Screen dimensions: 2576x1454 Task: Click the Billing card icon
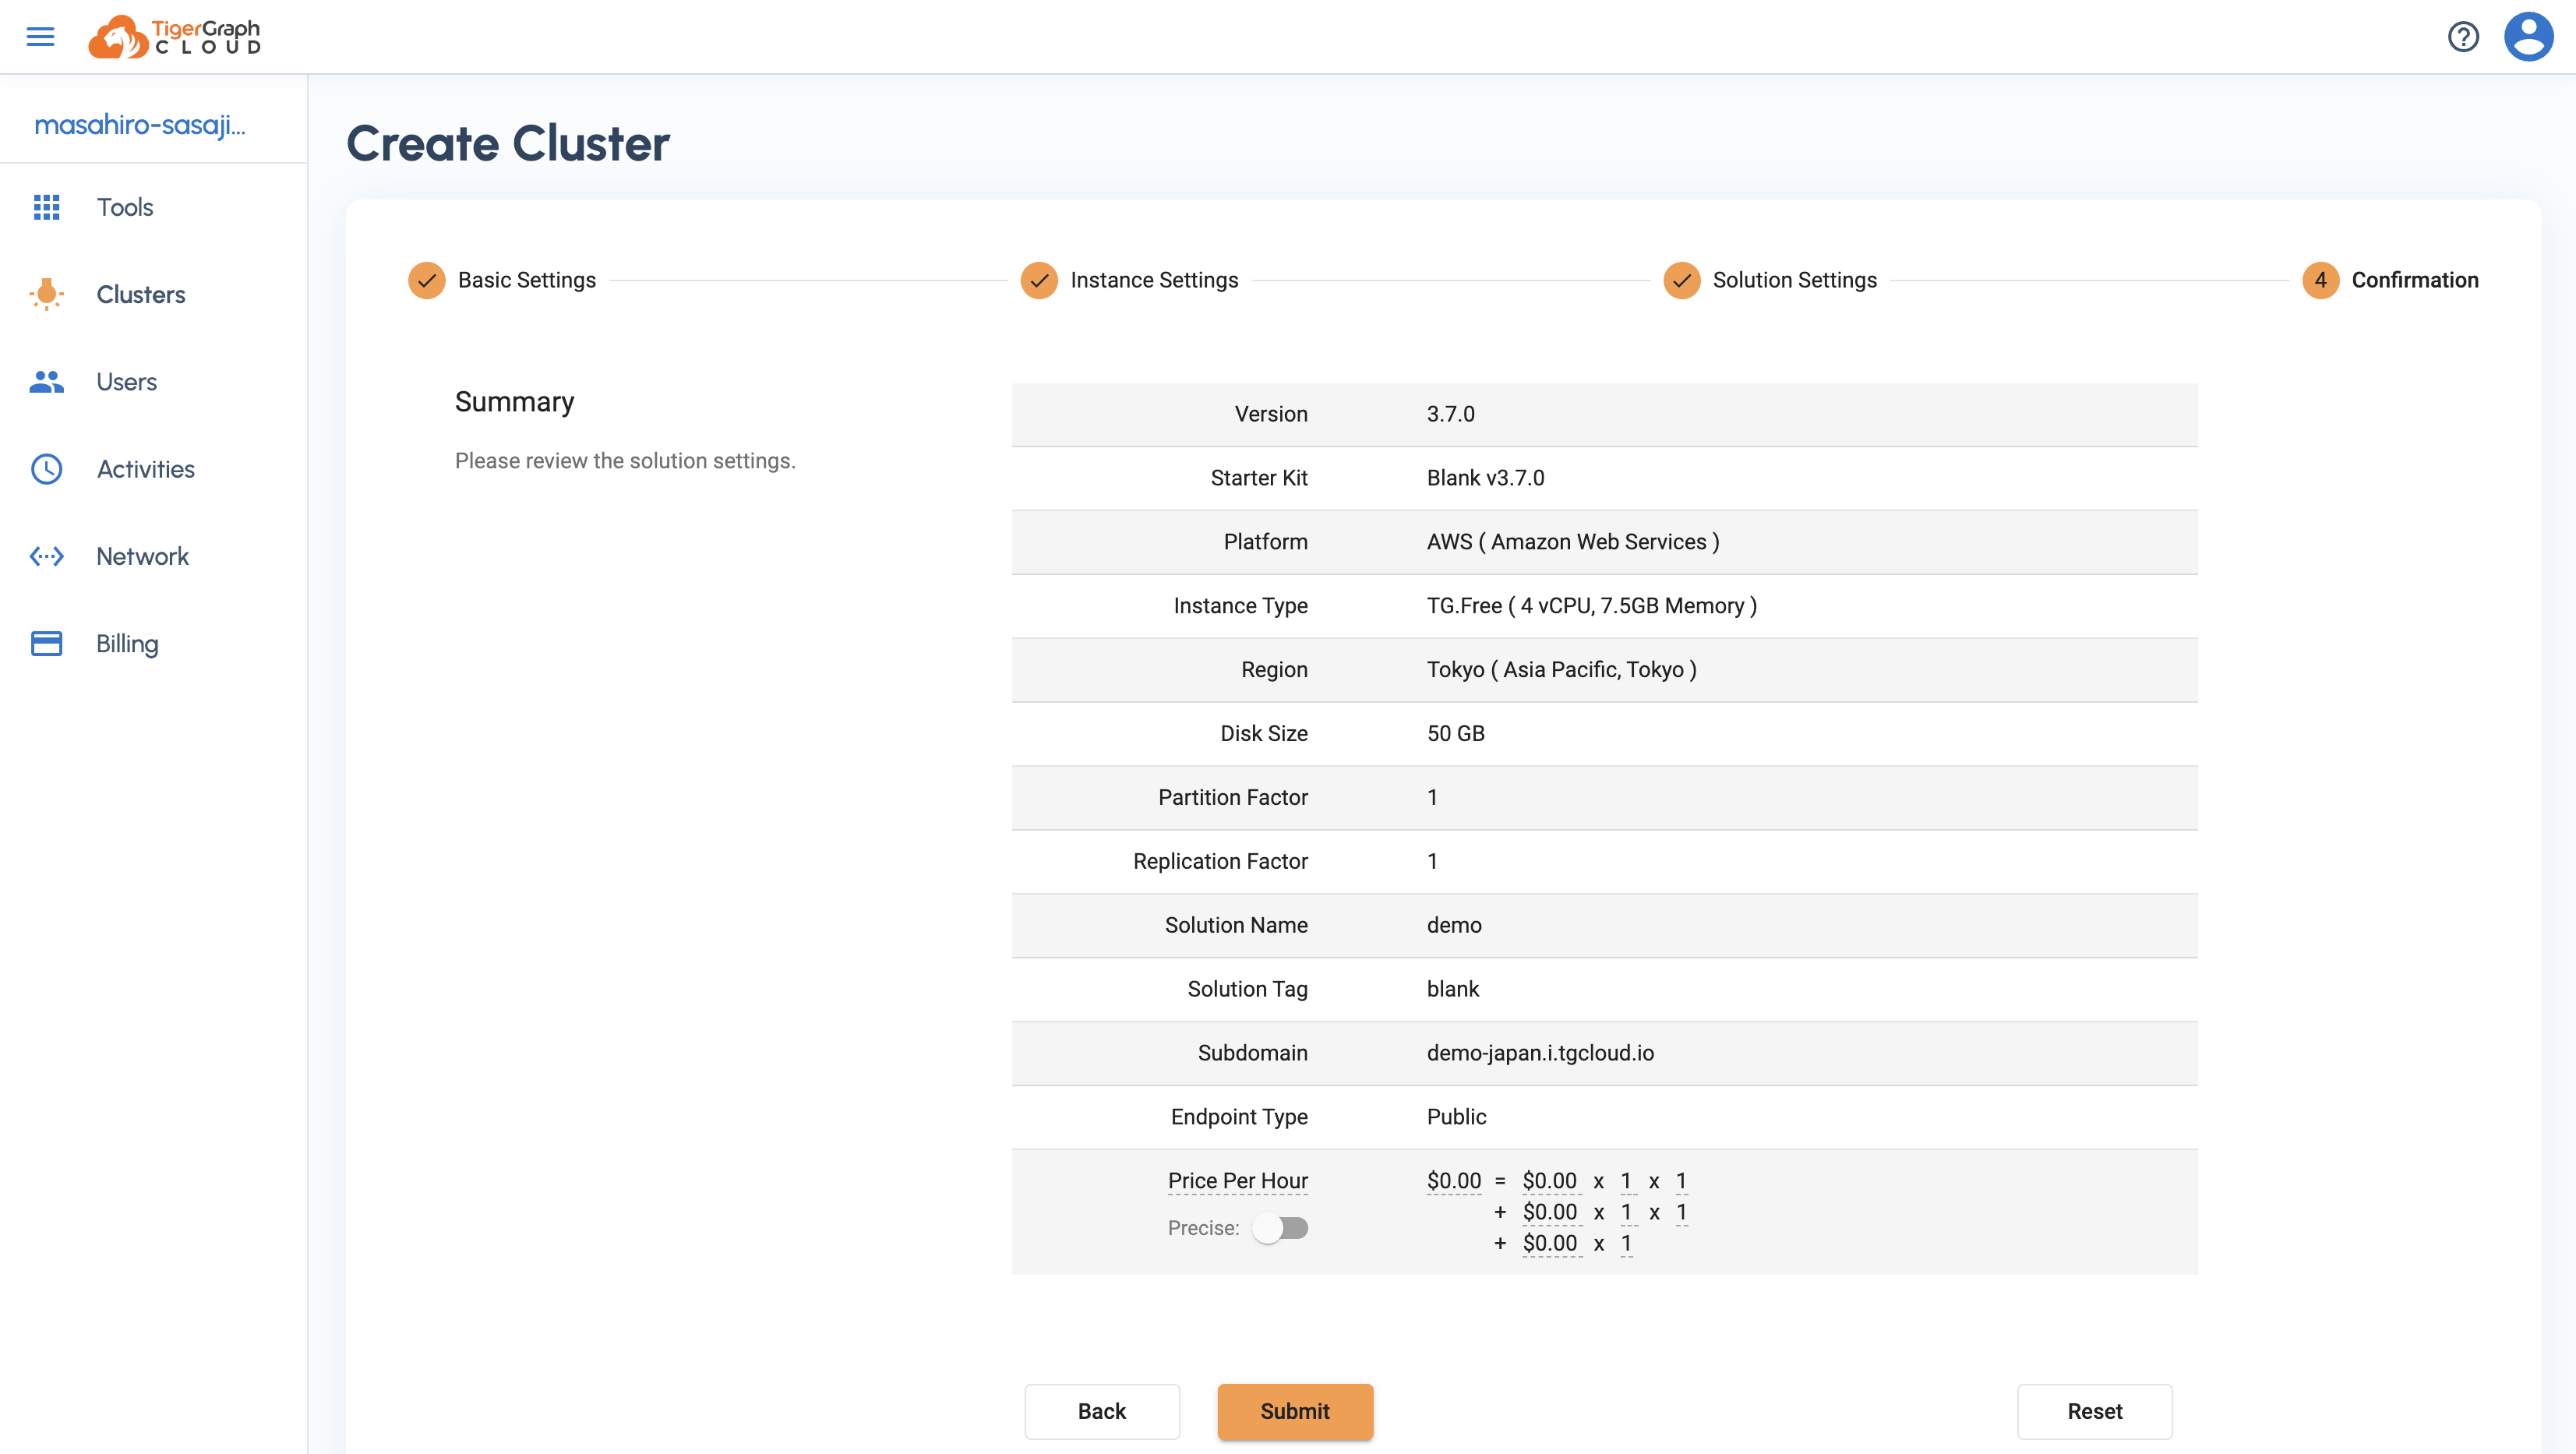(x=46, y=644)
